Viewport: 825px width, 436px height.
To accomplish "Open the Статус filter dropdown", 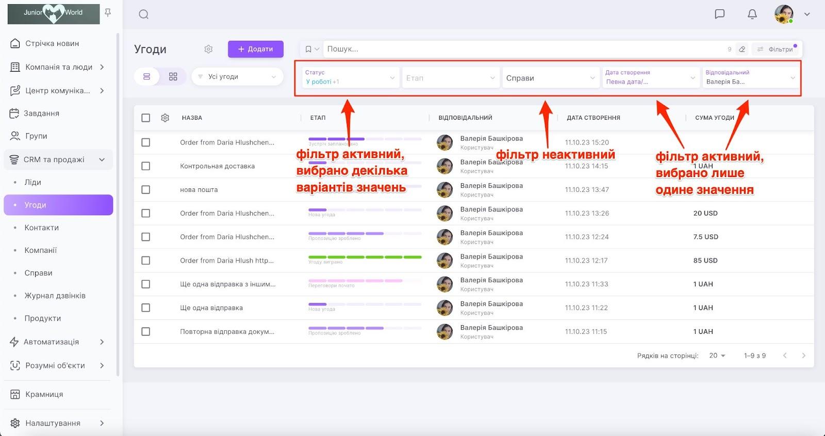I will (x=350, y=77).
